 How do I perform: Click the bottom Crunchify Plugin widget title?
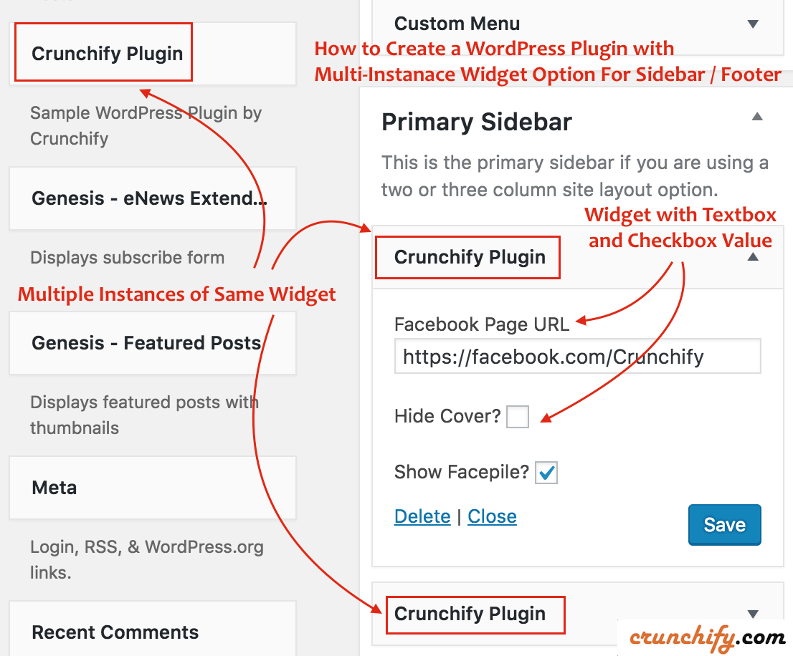[x=470, y=614]
